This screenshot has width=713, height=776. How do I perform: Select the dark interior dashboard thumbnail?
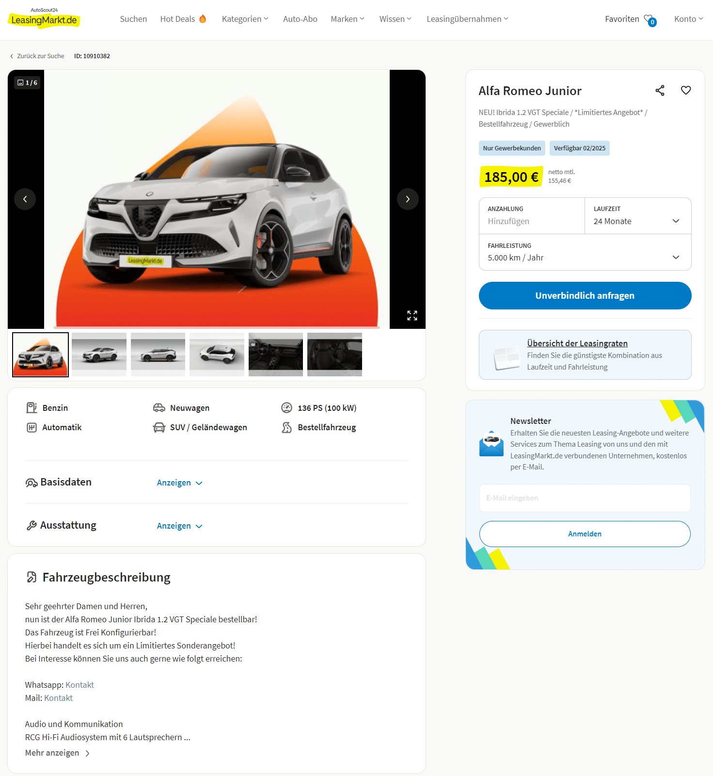coord(276,355)
